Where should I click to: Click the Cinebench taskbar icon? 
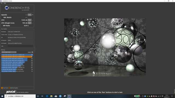pos(69,96)
